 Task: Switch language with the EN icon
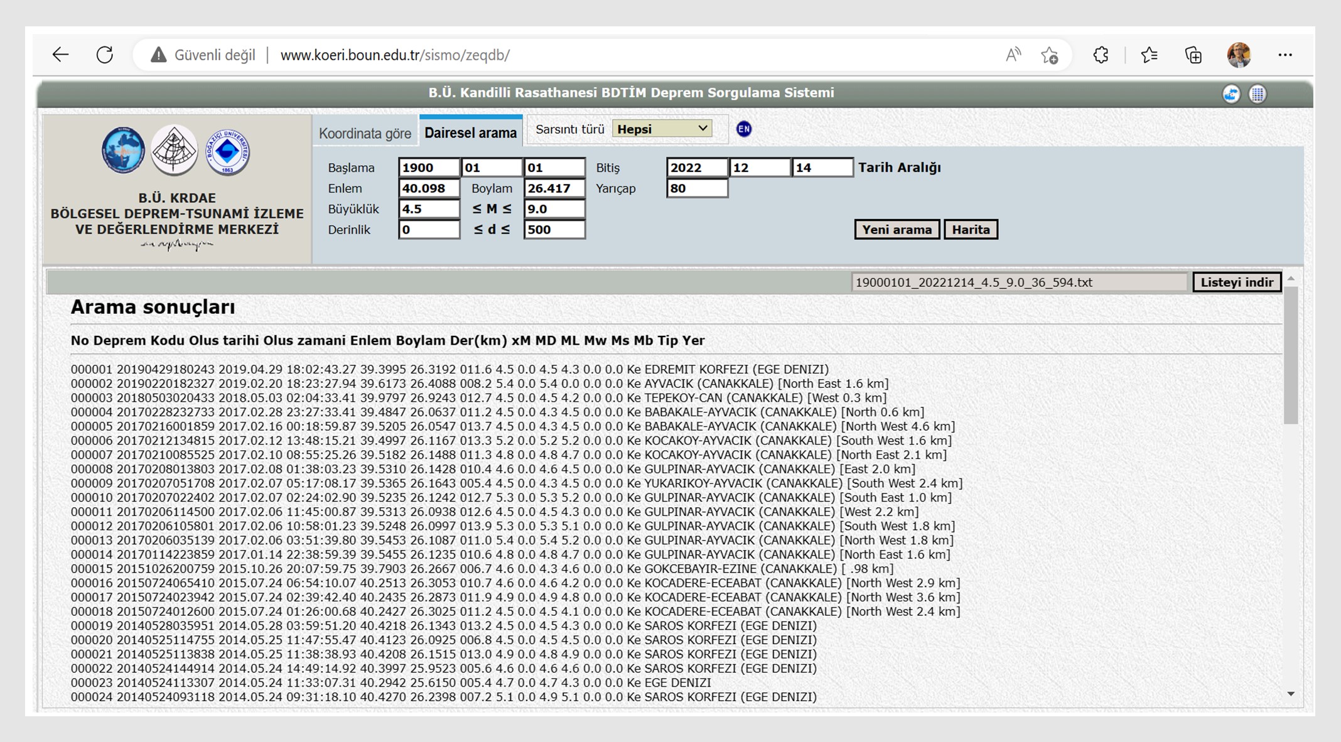[743, 129]
